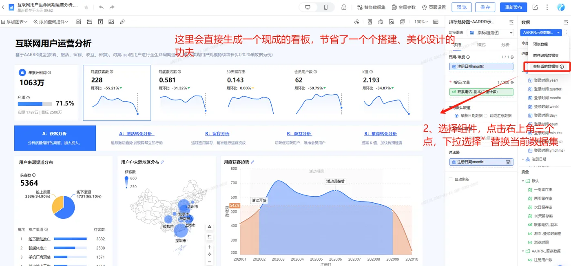Screen dimensions: 571x266
Task: Select the 登录时间(year) field
Action: pyautogui.click(x=546, y=80)
